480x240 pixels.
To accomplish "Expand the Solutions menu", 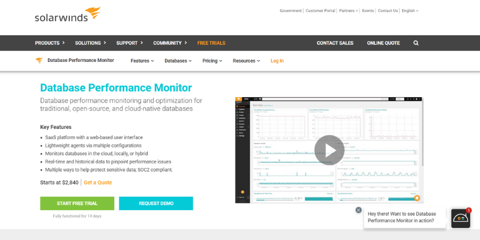I will pyautogui.click(x=91, y=43).
